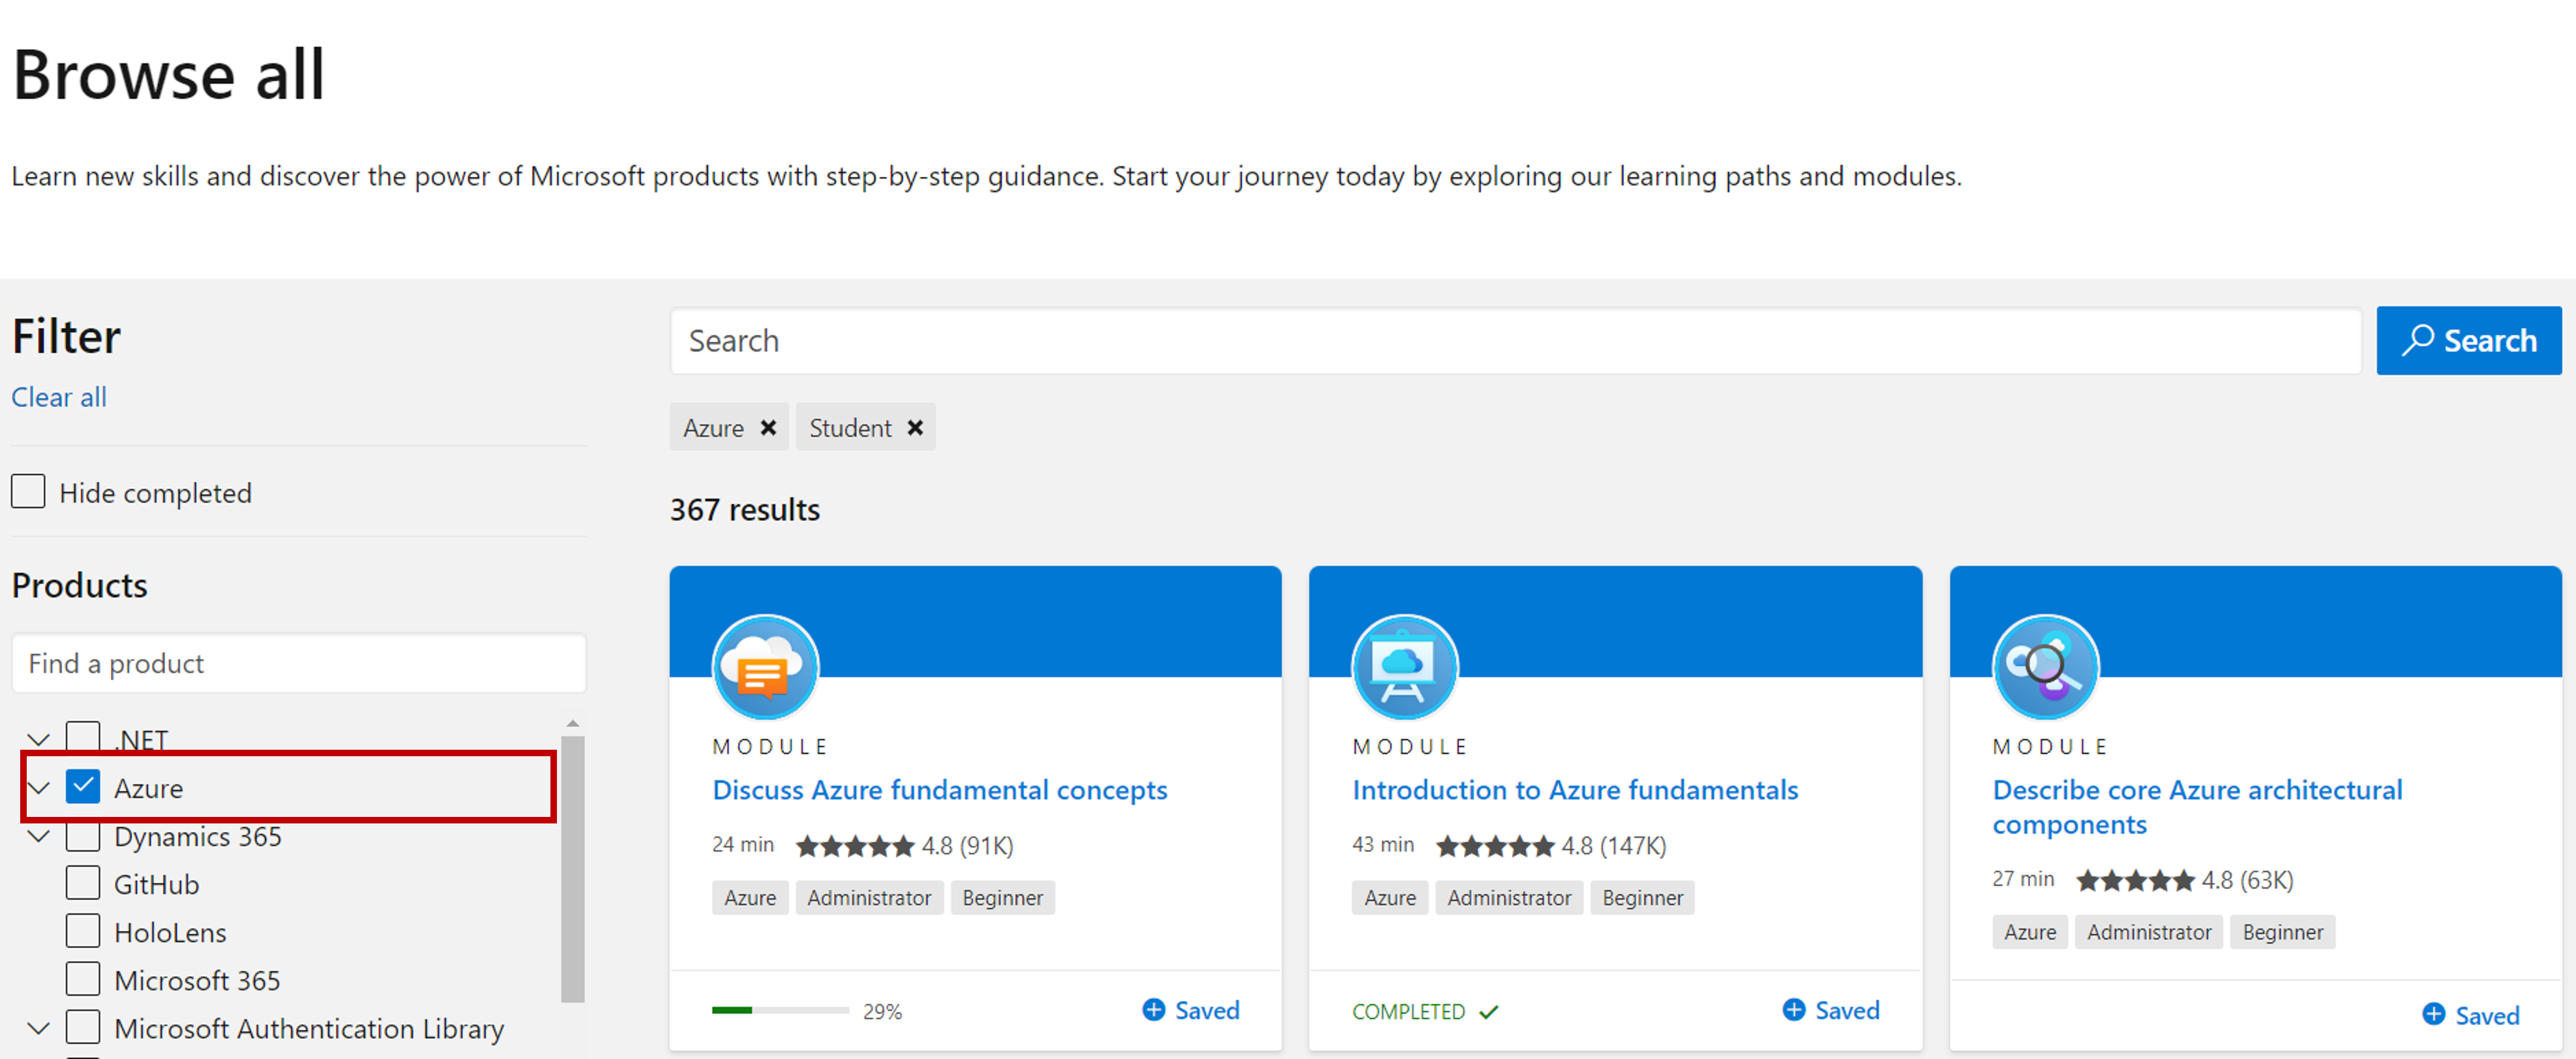This screenshot has height=1059, width=2576.
Task: Click the Saved text on the Discuss Azure card
Action: click(1207, 1010)
